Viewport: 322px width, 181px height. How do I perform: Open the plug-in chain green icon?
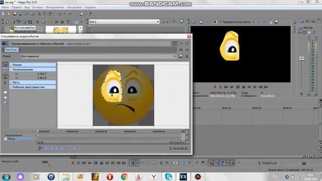click(181, 50)
